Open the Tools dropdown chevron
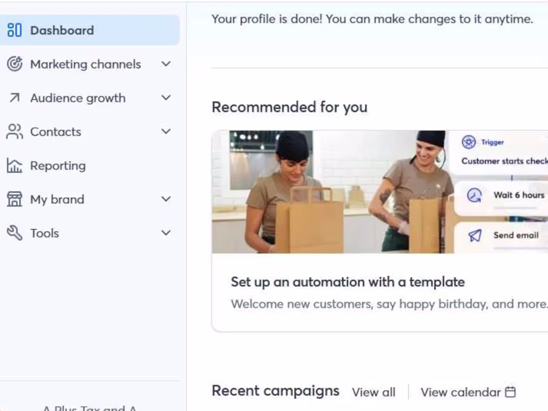548x411 pixels. point(165,233)
